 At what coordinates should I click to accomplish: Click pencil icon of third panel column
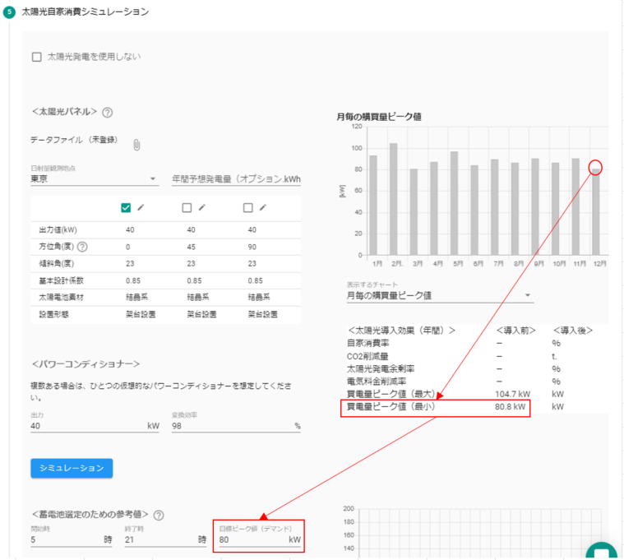pos(263,207)
